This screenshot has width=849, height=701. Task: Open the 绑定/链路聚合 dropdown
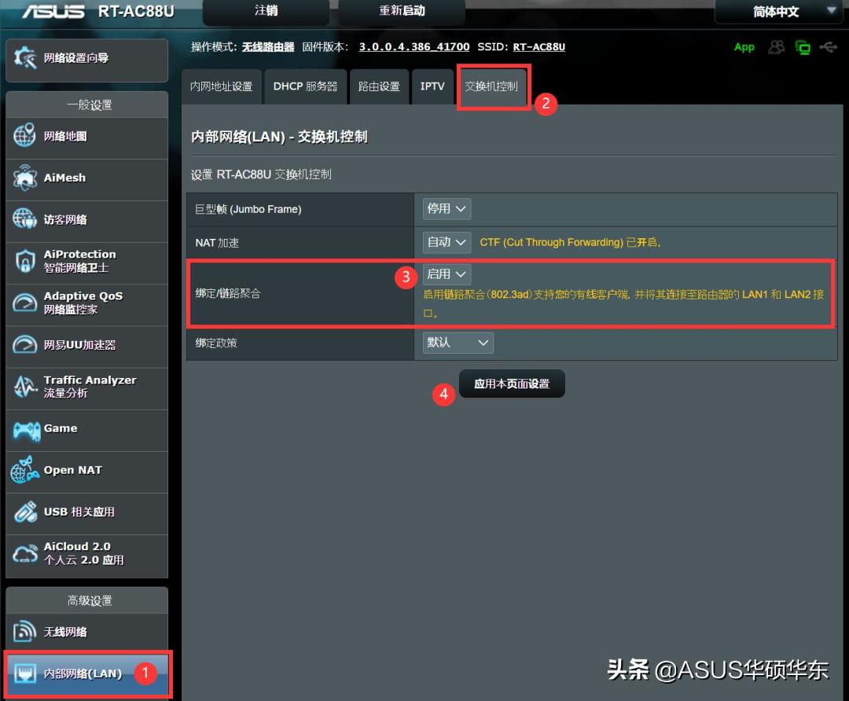tap(447, 274)
